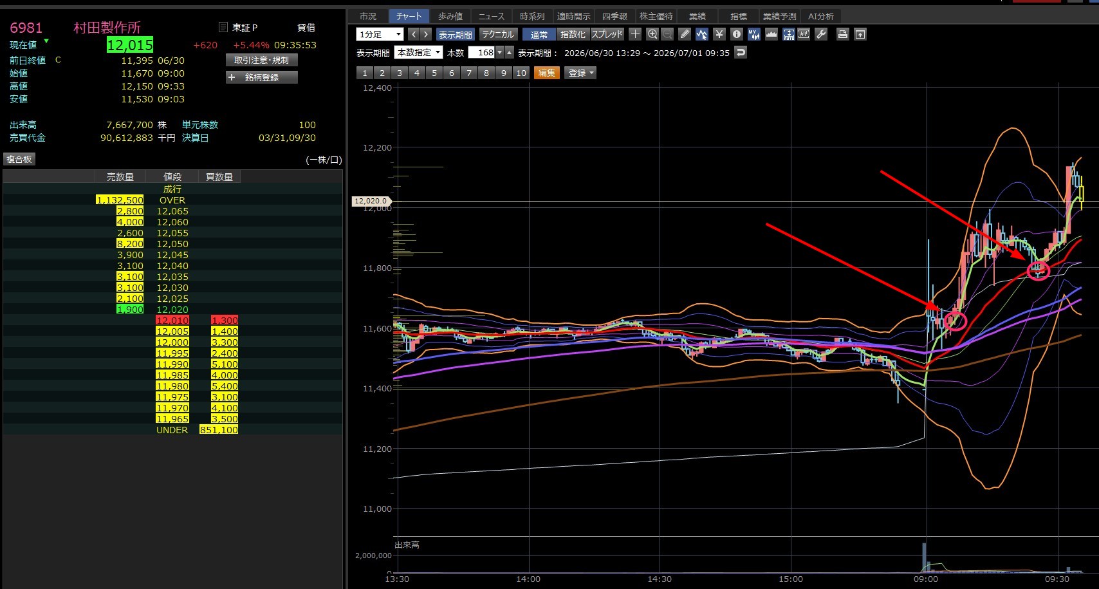Open the 適時開示 tab
Viewport: 1099px width, 589px height.
pos(574,16)
